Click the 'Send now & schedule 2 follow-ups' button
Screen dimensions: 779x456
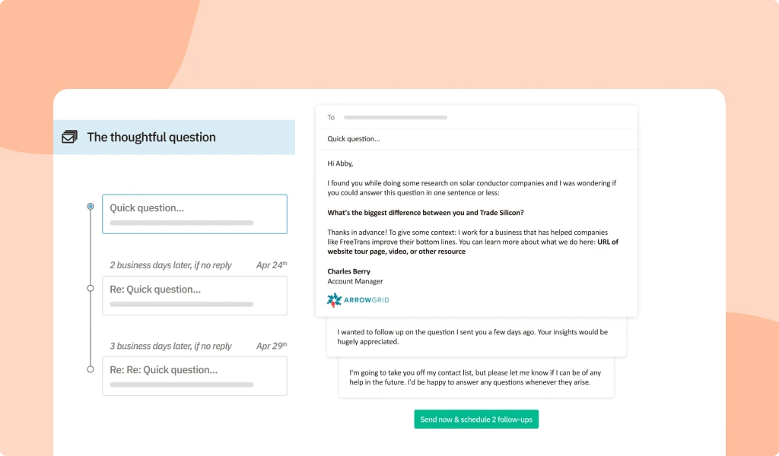click(x=476, y=419)
